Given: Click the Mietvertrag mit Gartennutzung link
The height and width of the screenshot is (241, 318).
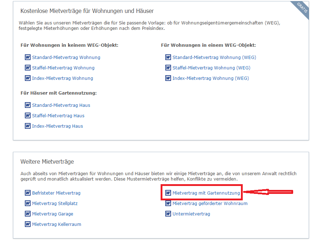Looking at the screenshot, I should tap(206, 193).
